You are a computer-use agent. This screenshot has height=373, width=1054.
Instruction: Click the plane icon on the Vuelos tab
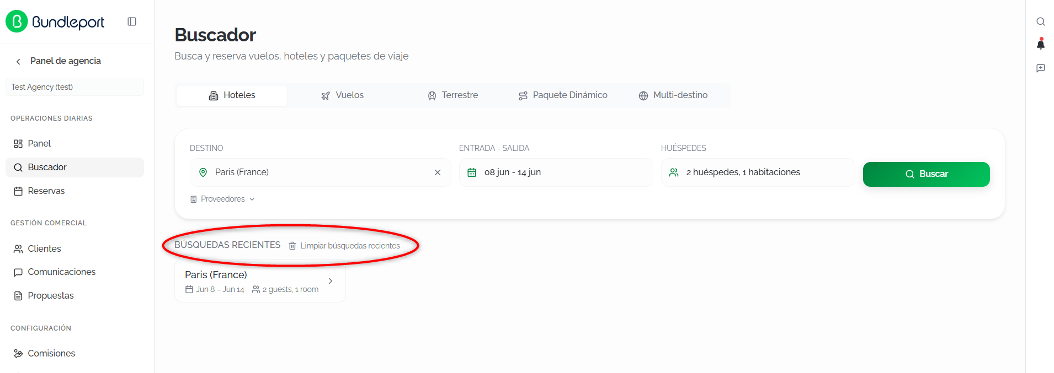tap(326, 96)
